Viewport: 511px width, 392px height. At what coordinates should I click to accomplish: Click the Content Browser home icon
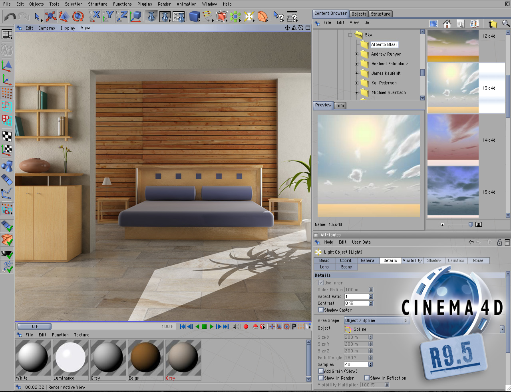(x=447, y=24)
